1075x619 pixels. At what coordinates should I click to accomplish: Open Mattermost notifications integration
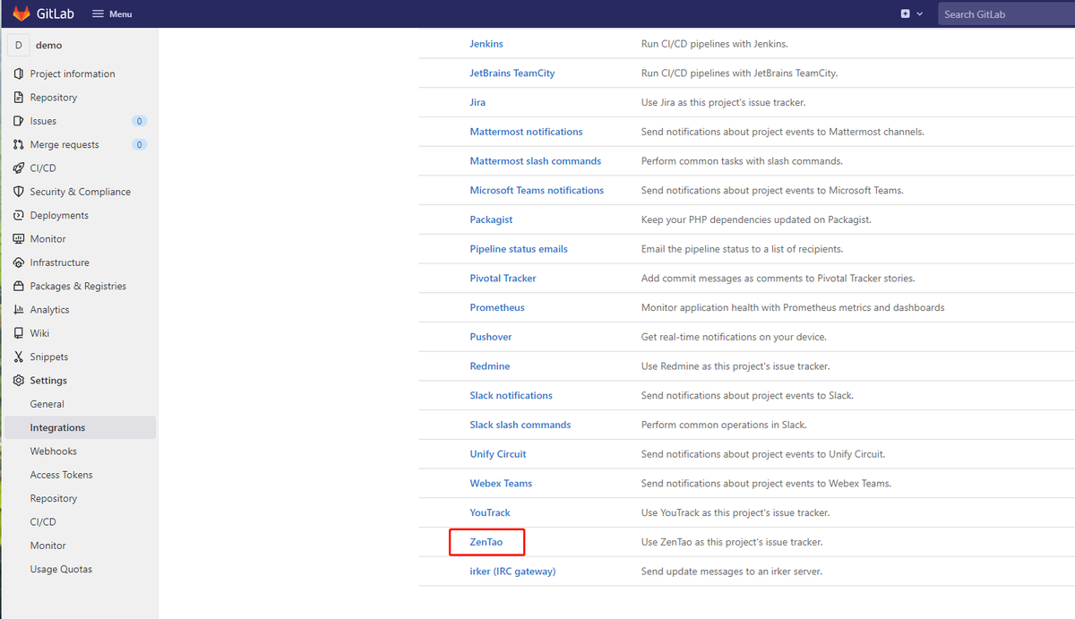coord(526,132)
